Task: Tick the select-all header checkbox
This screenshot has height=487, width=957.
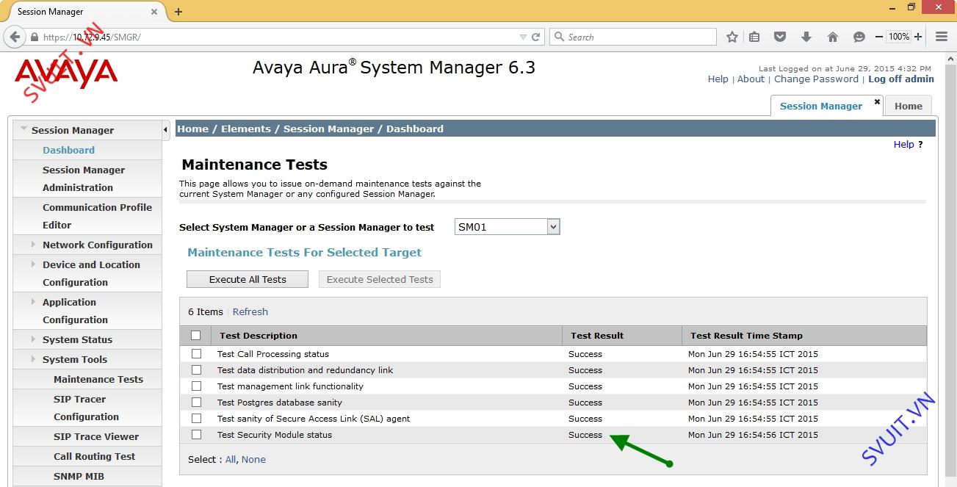Action: 195,336
